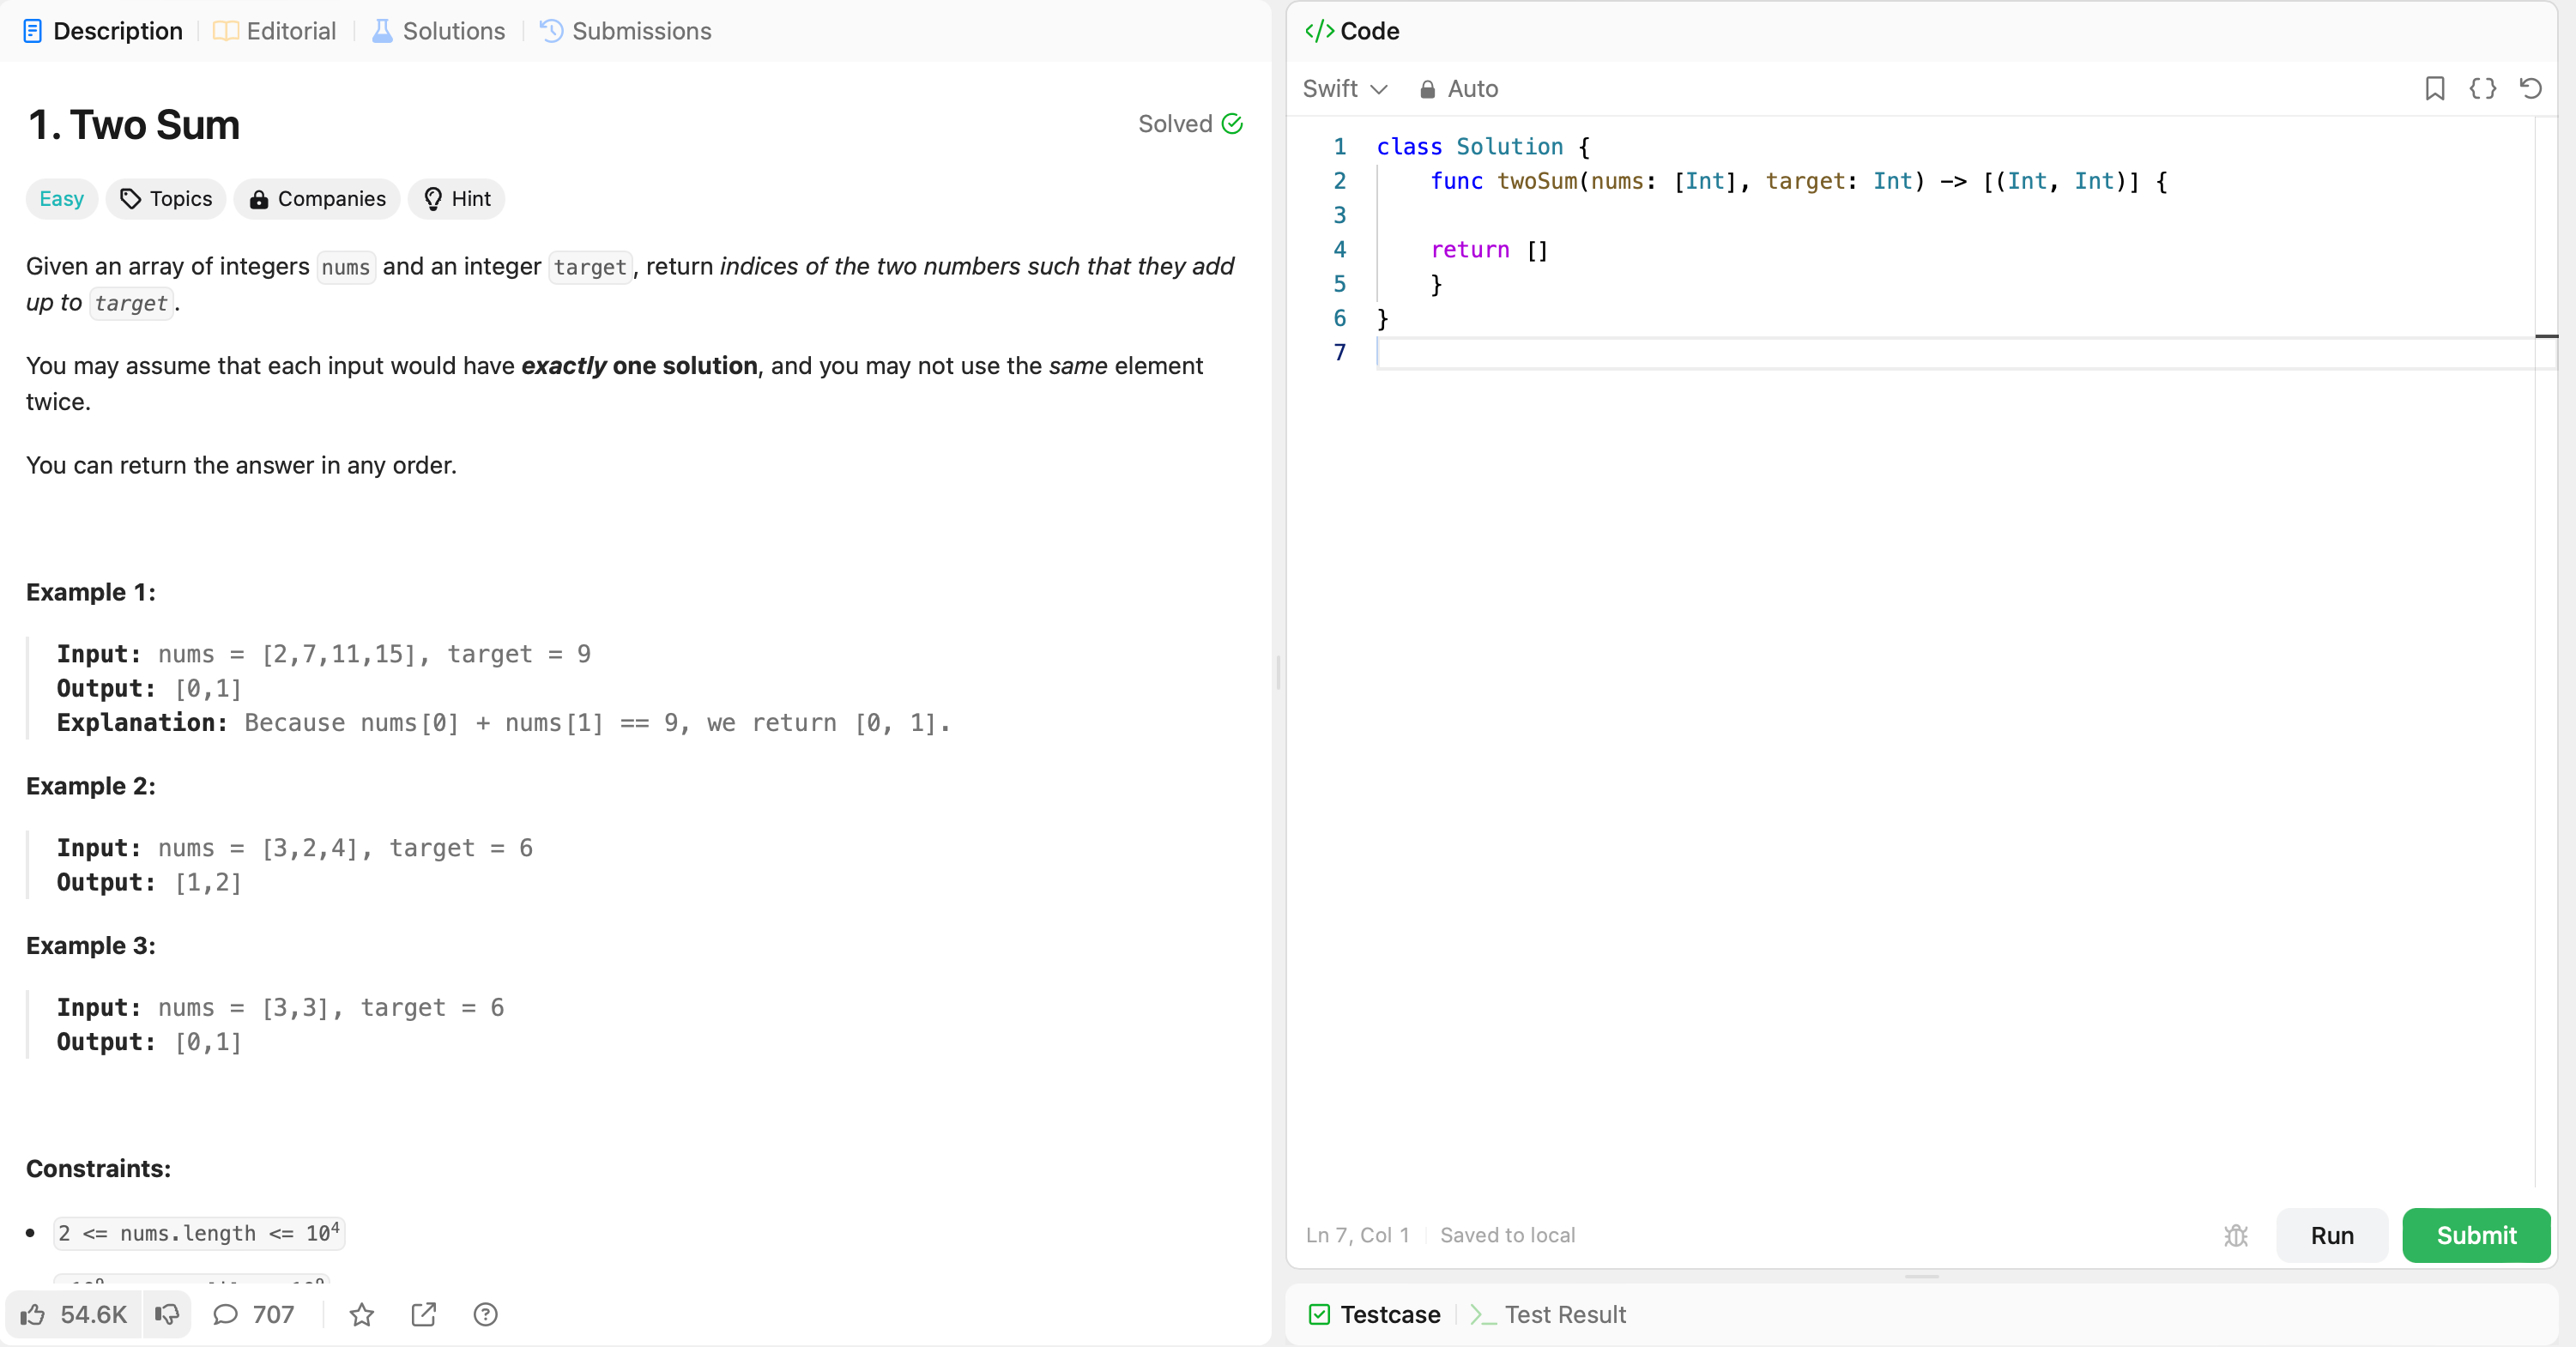
Task: Click the Code panel header
Action: [x=1352, y=31]
